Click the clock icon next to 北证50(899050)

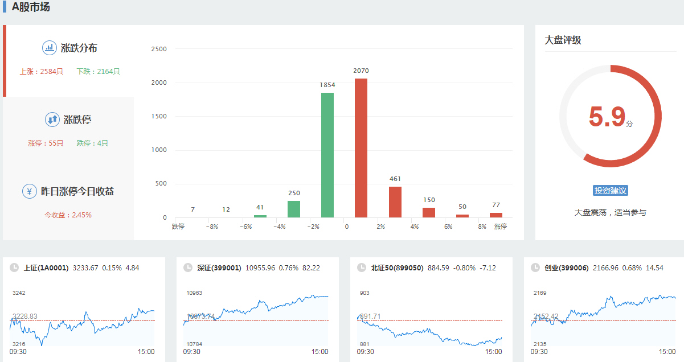[361, 268]
